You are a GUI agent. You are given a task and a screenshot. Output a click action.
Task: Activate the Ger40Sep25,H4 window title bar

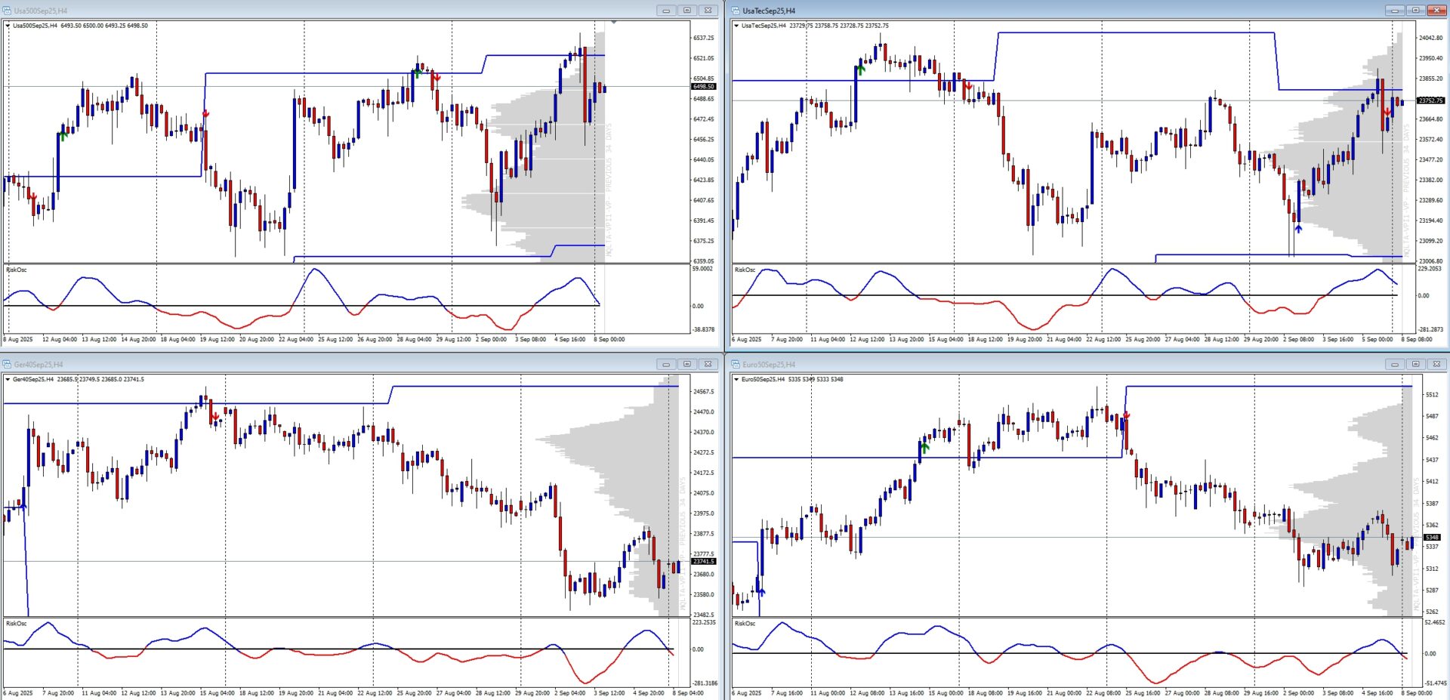coord(302,364)
